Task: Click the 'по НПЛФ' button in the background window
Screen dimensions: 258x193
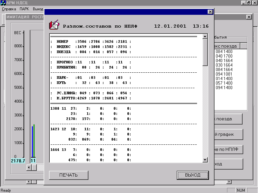Action: [x=229, y=149]
